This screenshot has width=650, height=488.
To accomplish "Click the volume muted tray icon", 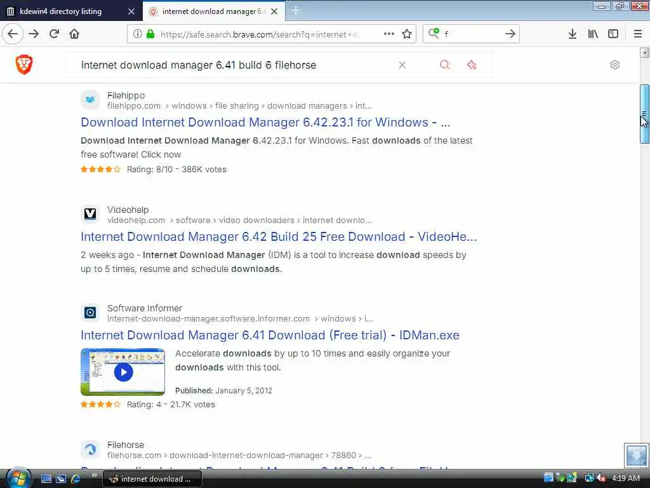I will click(x=602, y=478).
